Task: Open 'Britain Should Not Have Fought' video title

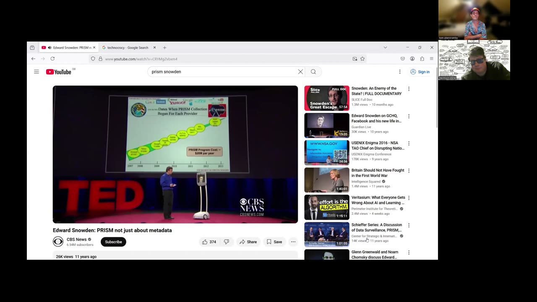Action: tap(378, 173)
